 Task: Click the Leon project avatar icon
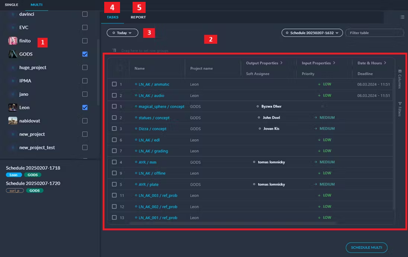click(x=13, y=108)
